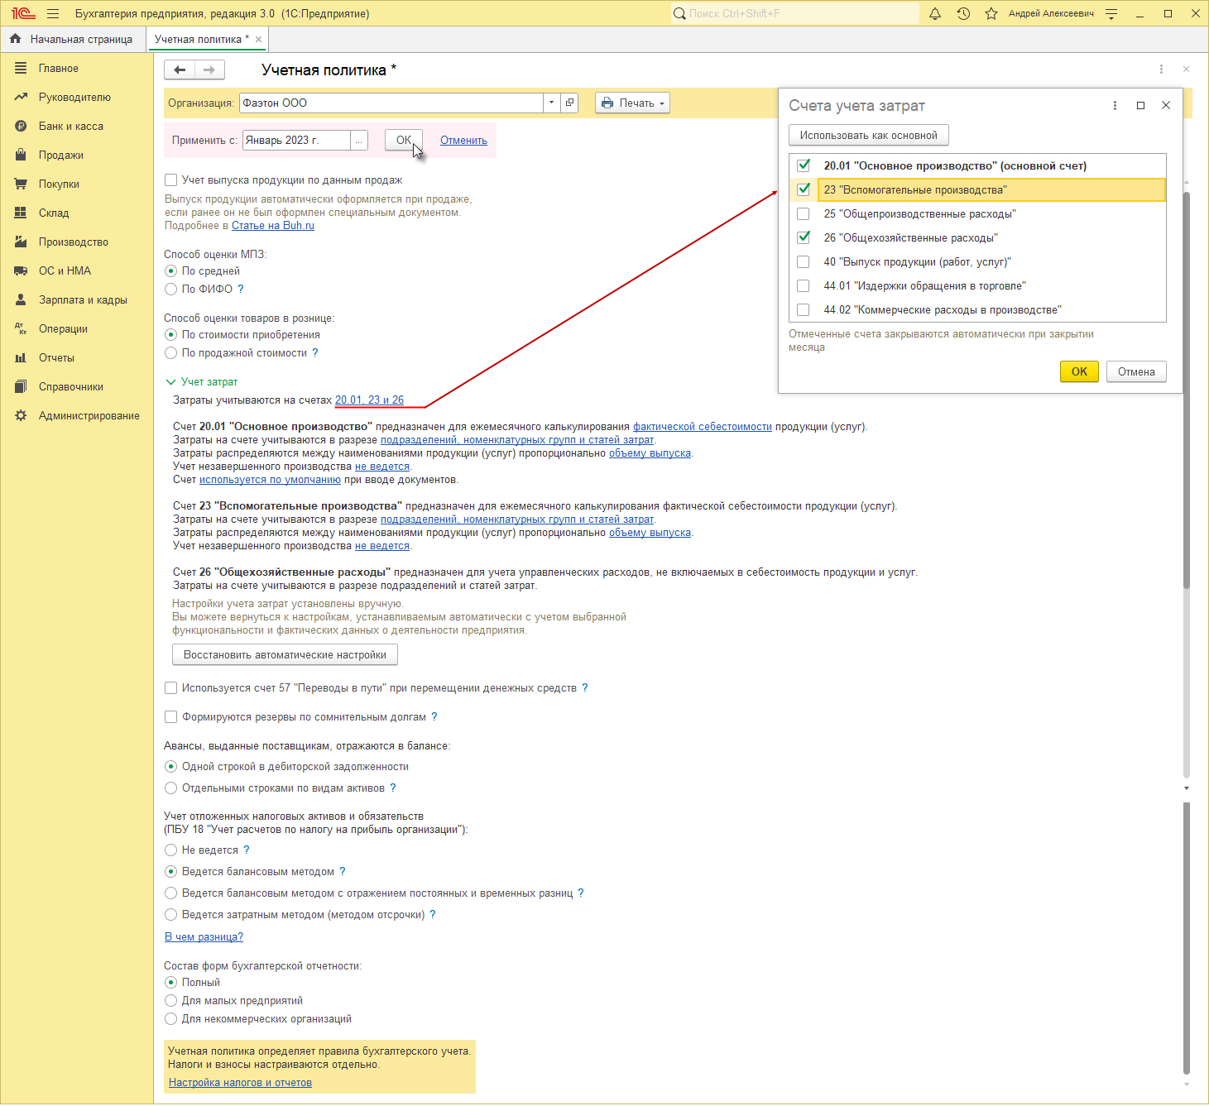This screenshot has height=1106, width=1209.
Task: Click the Отчеты chart icon
Action: click(x=21, y=357)
